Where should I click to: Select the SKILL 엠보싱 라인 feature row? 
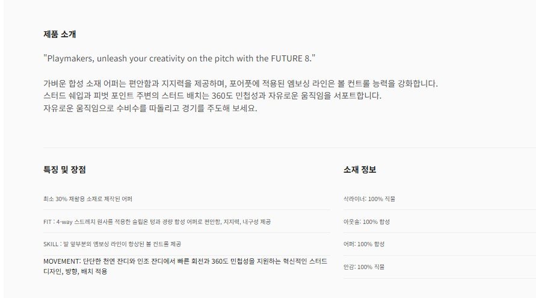186,244
